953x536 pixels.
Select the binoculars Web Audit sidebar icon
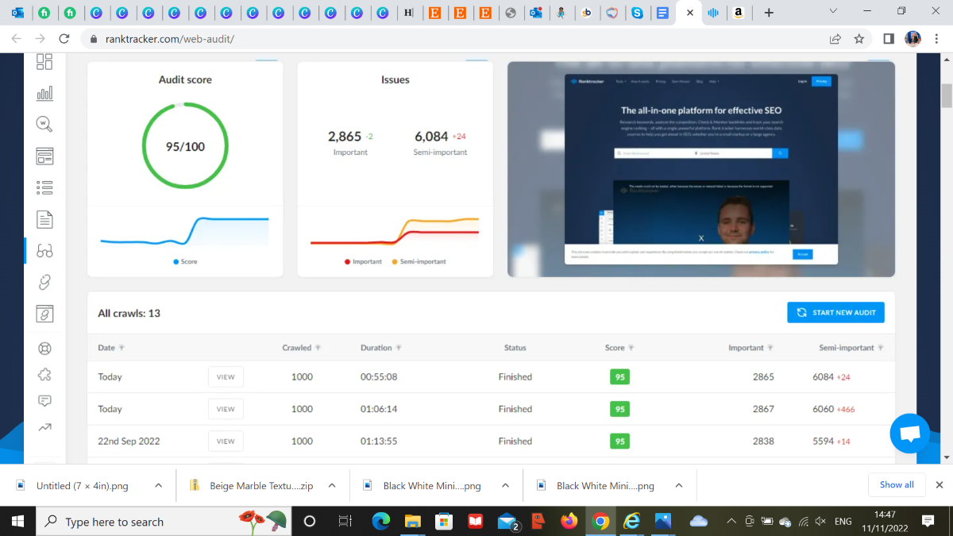pyautogui.click(x=44, y=251)
